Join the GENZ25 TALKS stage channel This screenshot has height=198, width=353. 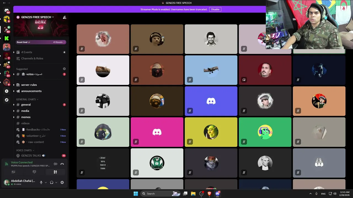tap(41, 156)
